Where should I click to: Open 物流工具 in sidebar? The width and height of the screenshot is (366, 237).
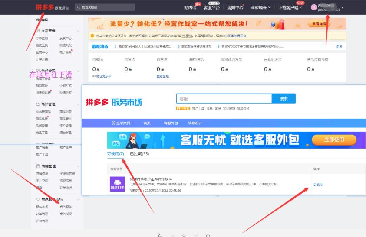(42, 45)
